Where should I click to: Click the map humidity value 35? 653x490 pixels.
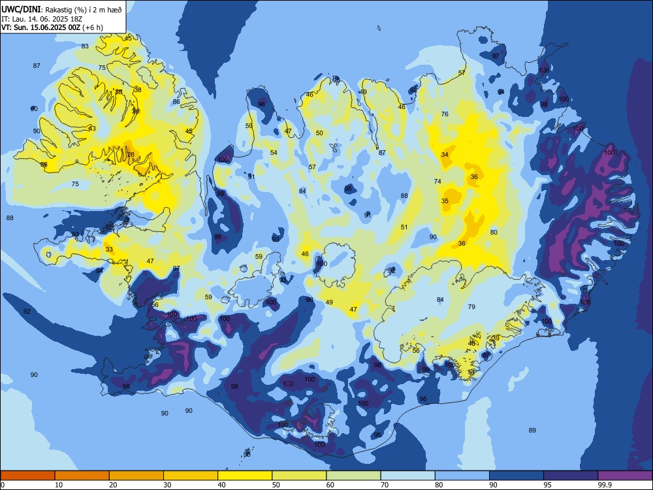click(x=445, y=201)
